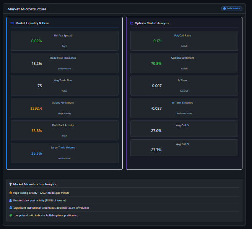The width and height of the screenshot is (252, 229).
Task: Click the Trades Per Minute value 3292.4
Action: point(36,109)
